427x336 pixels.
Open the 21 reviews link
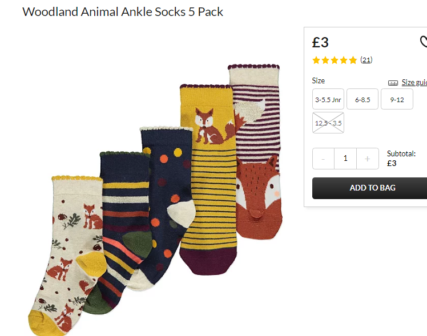pyautogui.click(x=366, y=60)
